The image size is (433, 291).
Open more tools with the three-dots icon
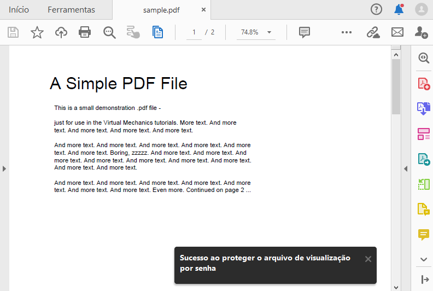[x=347, y=32]
